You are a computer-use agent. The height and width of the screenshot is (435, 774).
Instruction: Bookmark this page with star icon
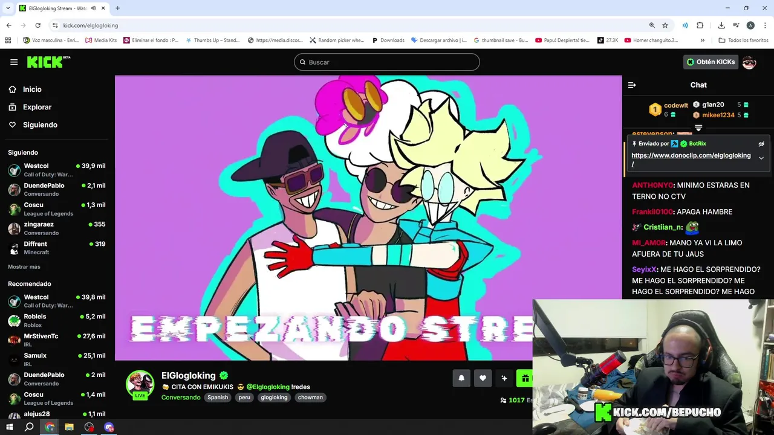[x=665, y=25]
